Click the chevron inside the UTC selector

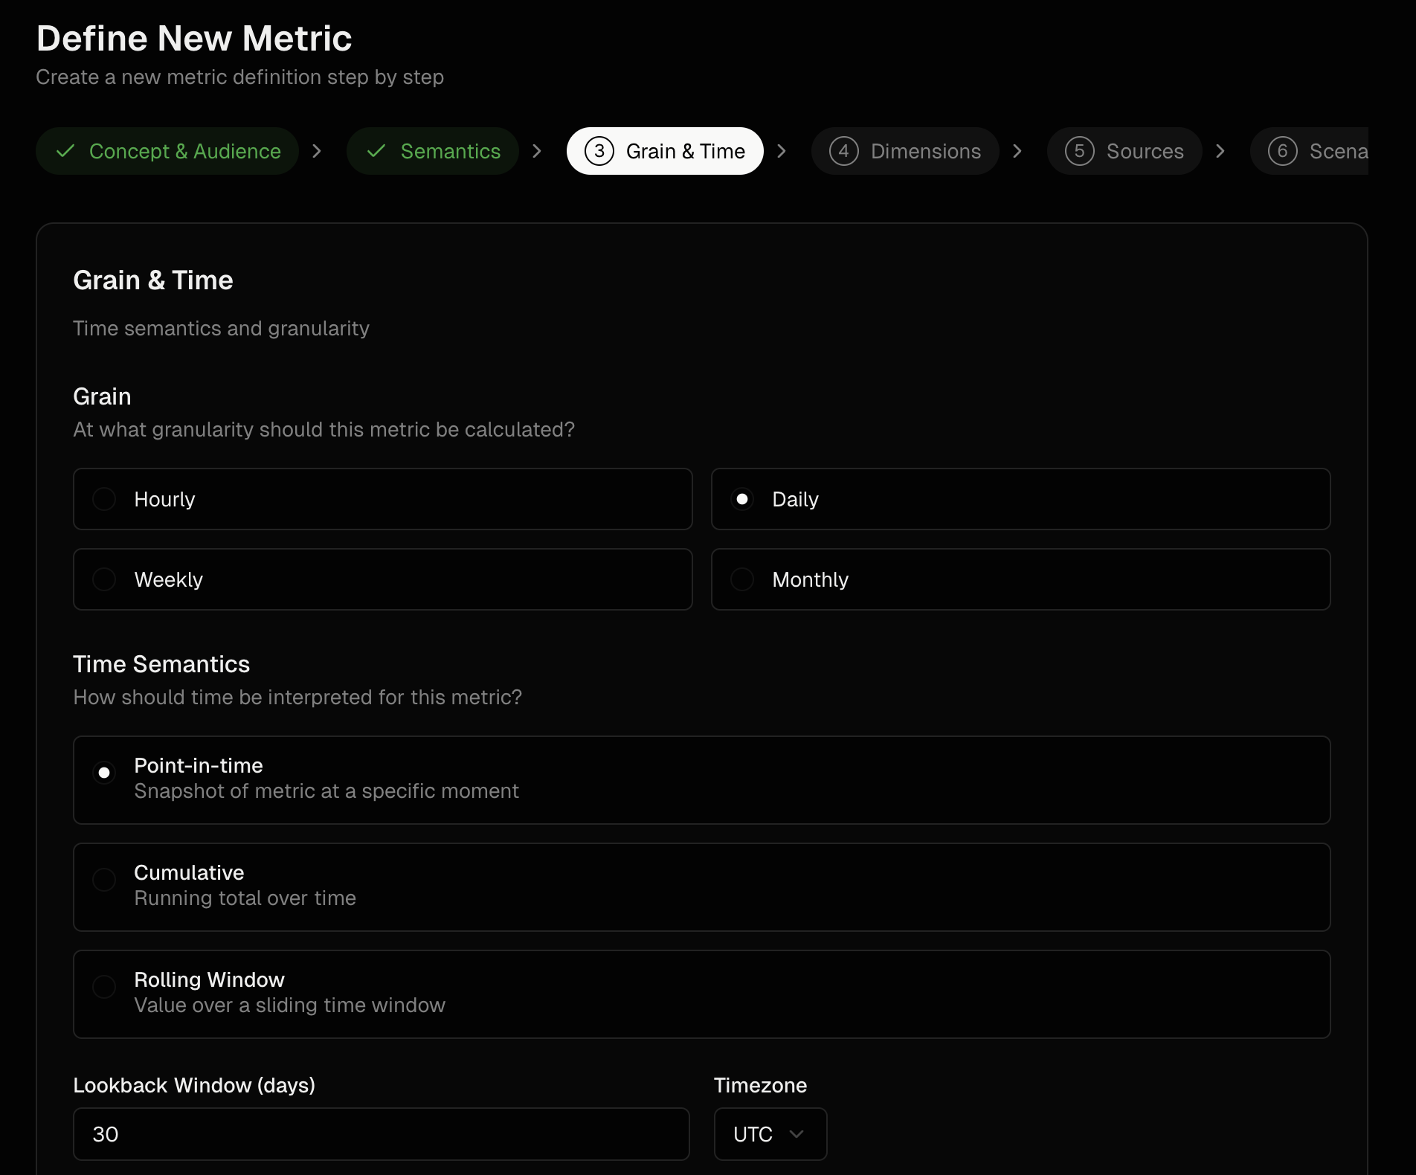coord(797,1134)
